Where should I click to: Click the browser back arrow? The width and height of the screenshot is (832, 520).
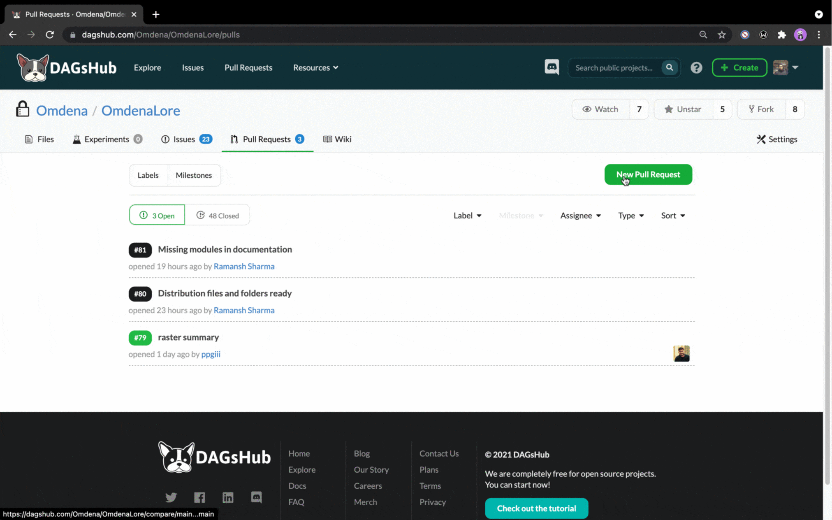pos(13,35)
